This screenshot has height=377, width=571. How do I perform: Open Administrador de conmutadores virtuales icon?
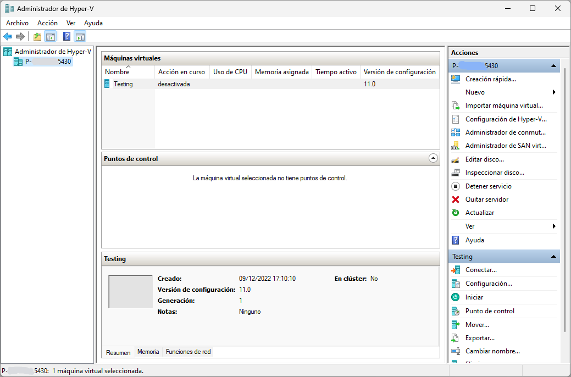pyautogui.click(x=455, y=132)
